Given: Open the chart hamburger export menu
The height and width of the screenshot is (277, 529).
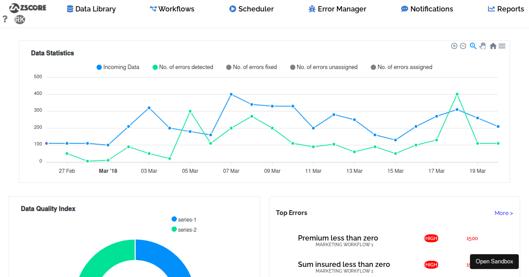Looking at the screenshot, I should (x=502, y=46).
